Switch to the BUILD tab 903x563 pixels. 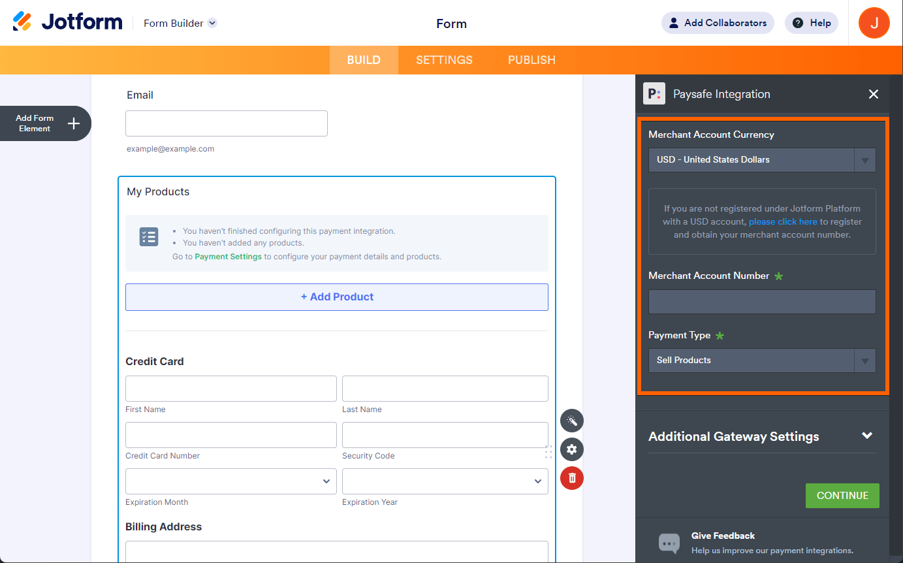click(364, 60)
